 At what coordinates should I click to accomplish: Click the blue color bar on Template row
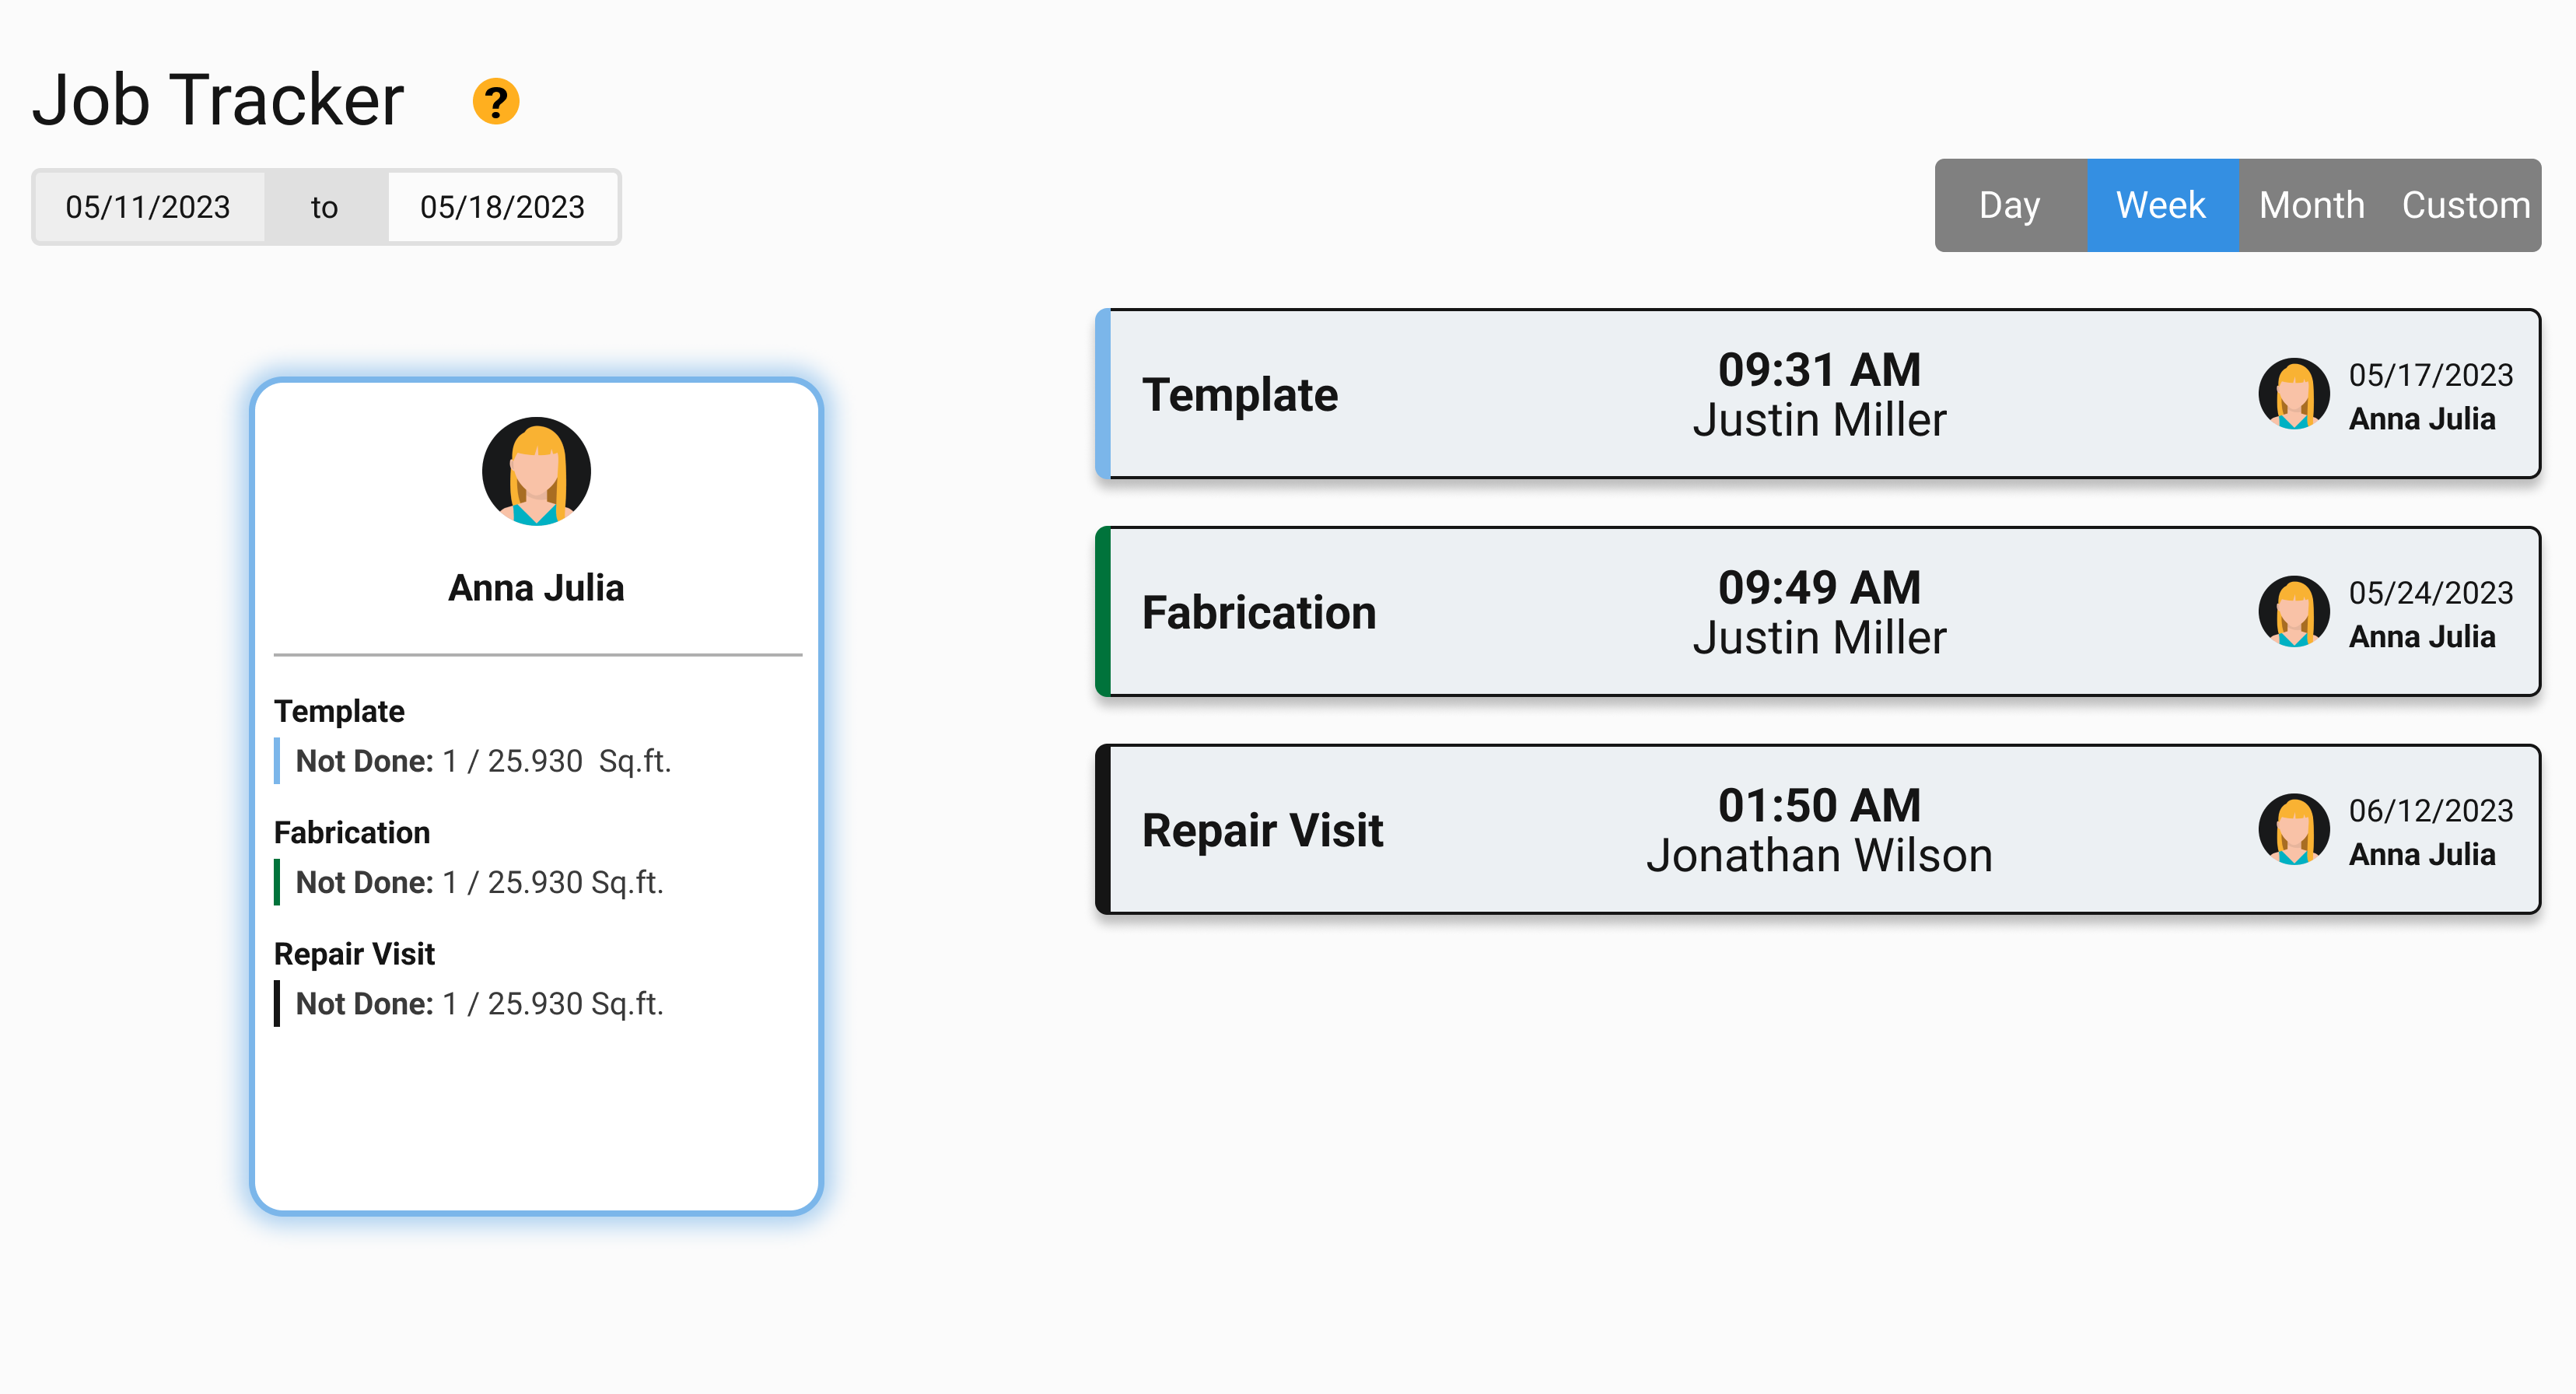[1103, 394]
